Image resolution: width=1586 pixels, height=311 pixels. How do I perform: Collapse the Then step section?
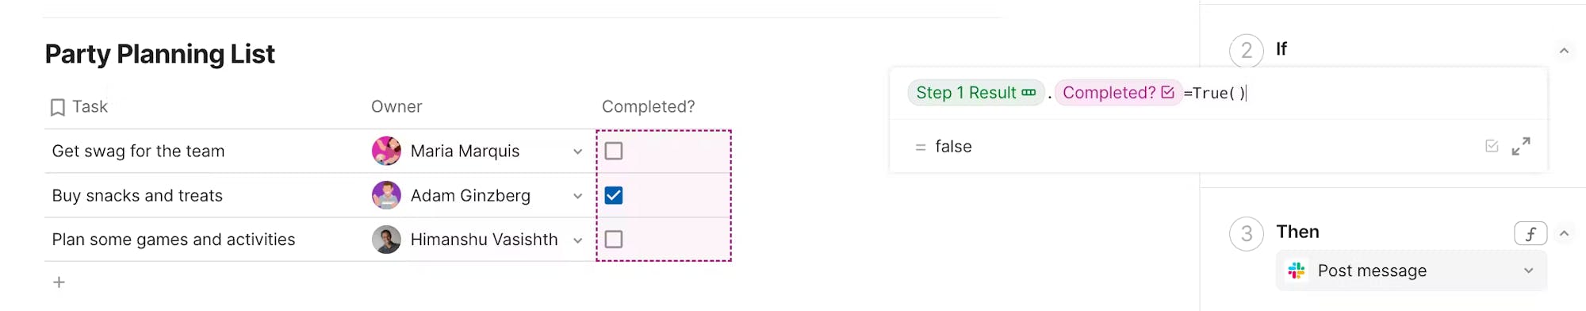point(1564,233)
